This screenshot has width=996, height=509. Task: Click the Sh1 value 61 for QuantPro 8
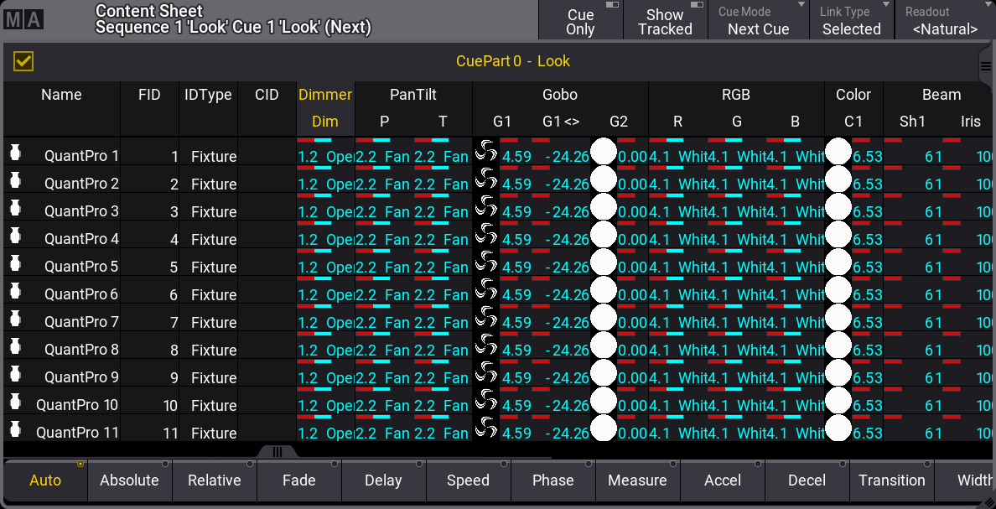[933, 351]
